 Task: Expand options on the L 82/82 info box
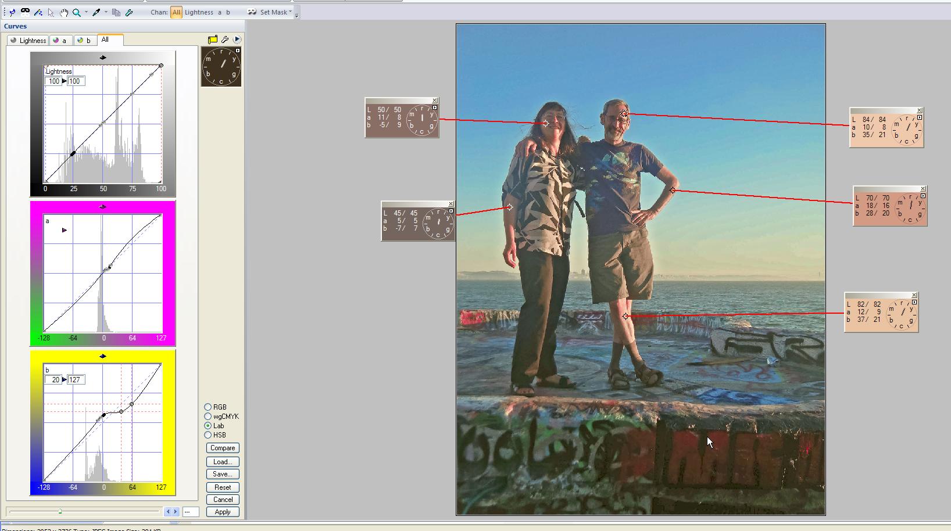914,302
